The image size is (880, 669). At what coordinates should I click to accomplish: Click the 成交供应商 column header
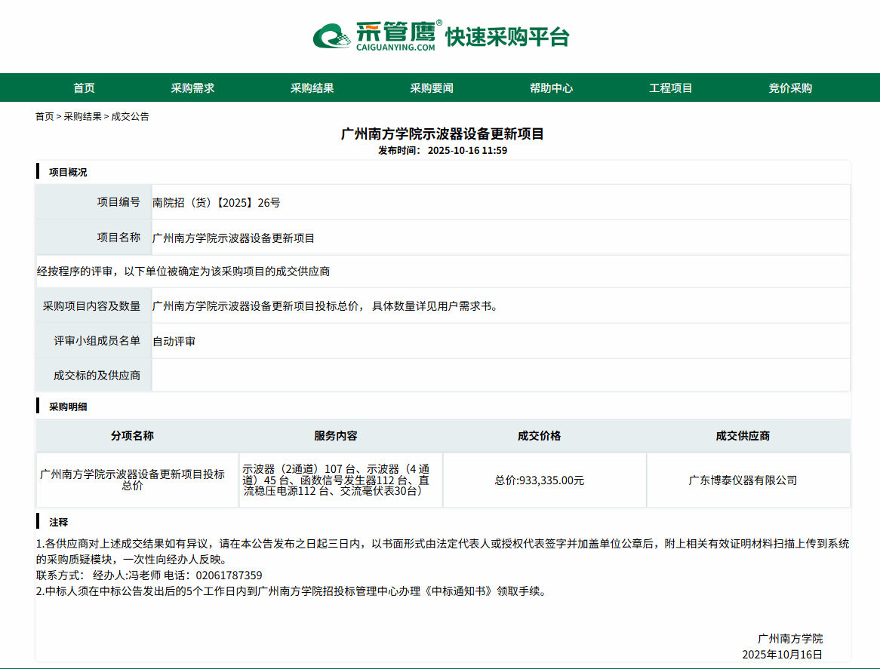(743, 436)
